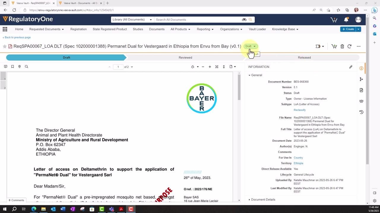This screenshot has width=380, height=213.
Task: Click Back to previous page link
Action: click(x=17, y=38)
